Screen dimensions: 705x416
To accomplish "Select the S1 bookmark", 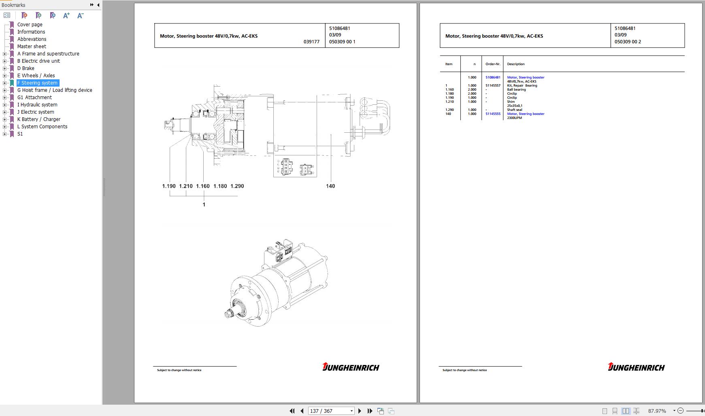I will tap(20, 134).
